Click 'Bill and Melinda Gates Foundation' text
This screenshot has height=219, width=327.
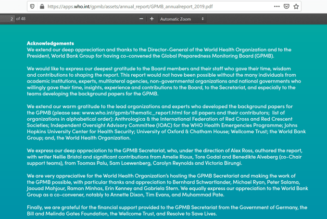pyautogui.click(x=67, y=214)
